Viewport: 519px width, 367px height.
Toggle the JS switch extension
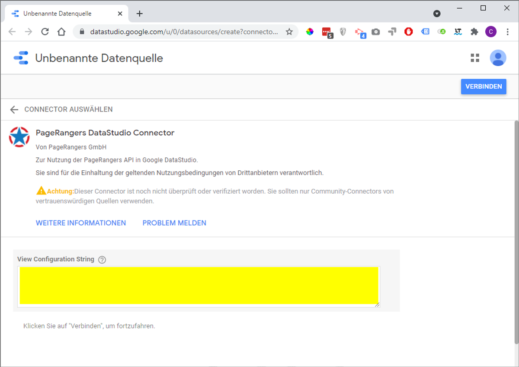[442, 32]
